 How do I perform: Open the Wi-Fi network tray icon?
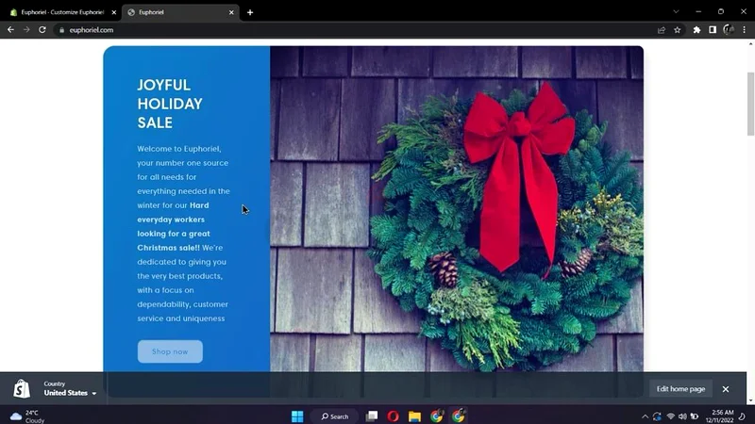[x=670, y=416]
